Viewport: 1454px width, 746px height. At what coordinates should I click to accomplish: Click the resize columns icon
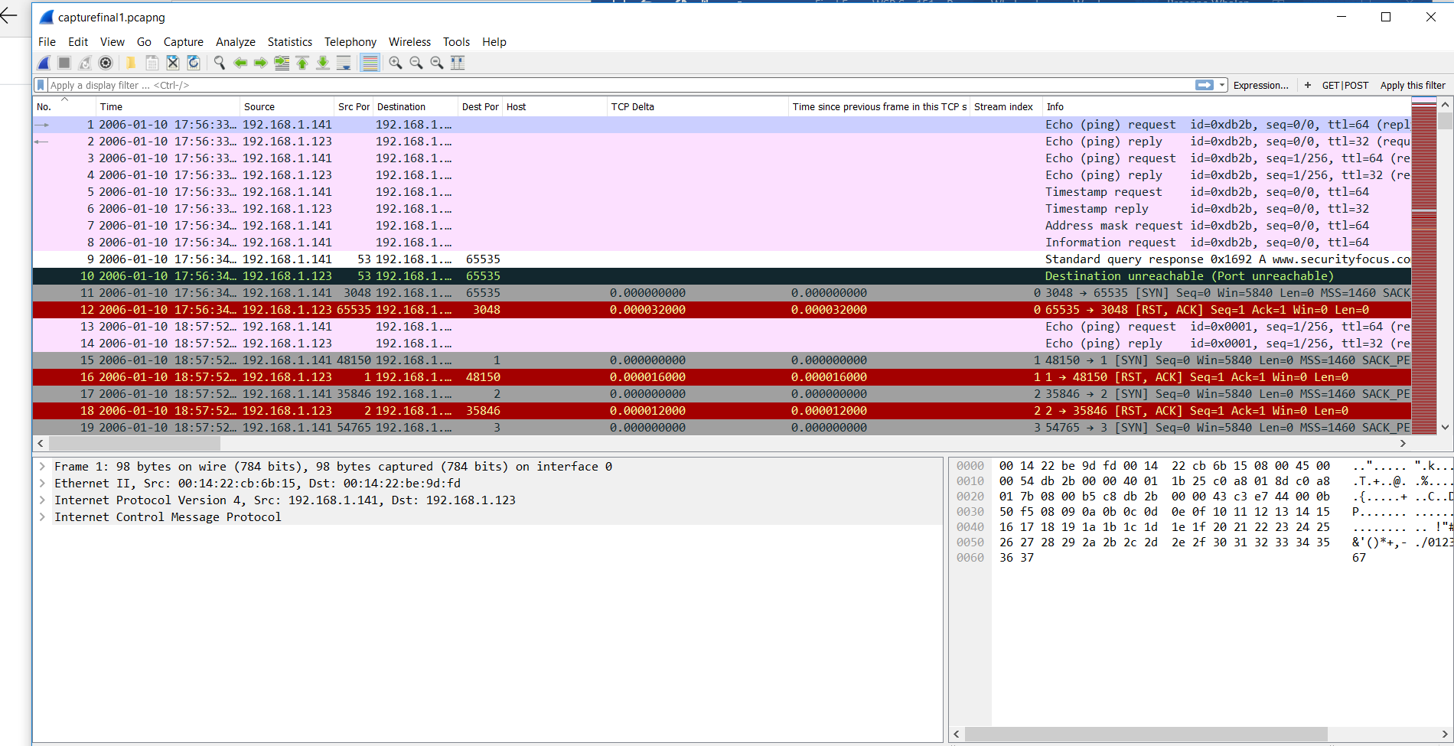click(458, 63)
